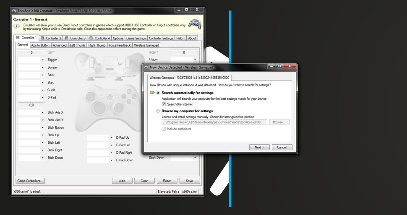The image size is (407, 215).
Task: Select the Axis to Button sub-tab
Action: pyautogui.click(x=40, y=45)
